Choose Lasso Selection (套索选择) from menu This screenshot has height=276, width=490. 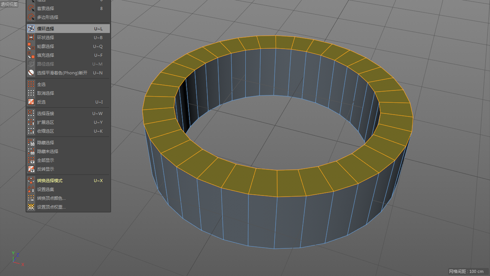click(68, 8)
